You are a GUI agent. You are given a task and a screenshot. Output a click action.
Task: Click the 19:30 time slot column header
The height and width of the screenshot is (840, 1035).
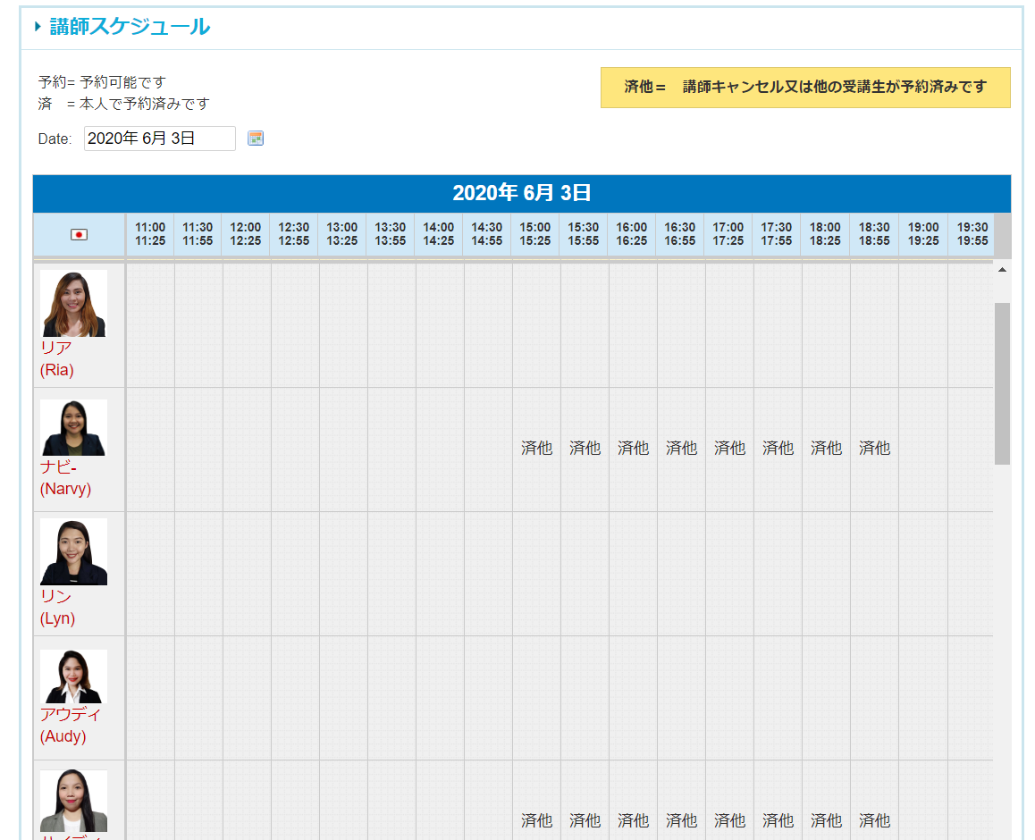coord(972,234)
